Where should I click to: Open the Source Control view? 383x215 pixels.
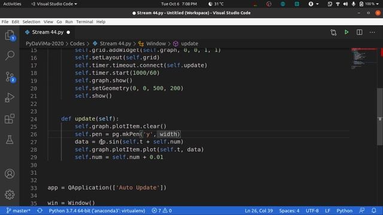pos(10,77)
